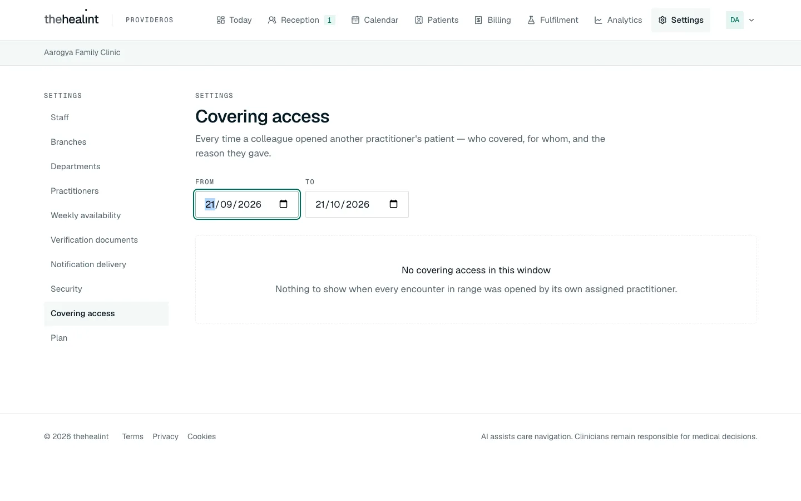Select Notification delivery in sidebar

pyautogui.click(x=106, y=264)
